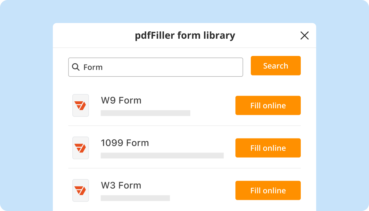Click Fill online next to 1099 Form
The width and height of the screenshot is (369, 211).
click(x=268, y=148)
